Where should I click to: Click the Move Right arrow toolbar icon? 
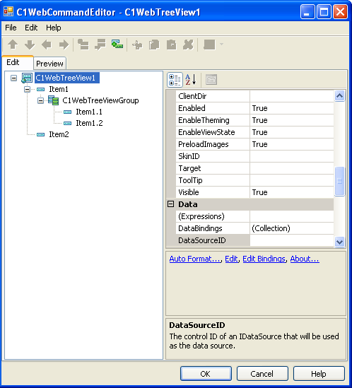tap(64, 45)
